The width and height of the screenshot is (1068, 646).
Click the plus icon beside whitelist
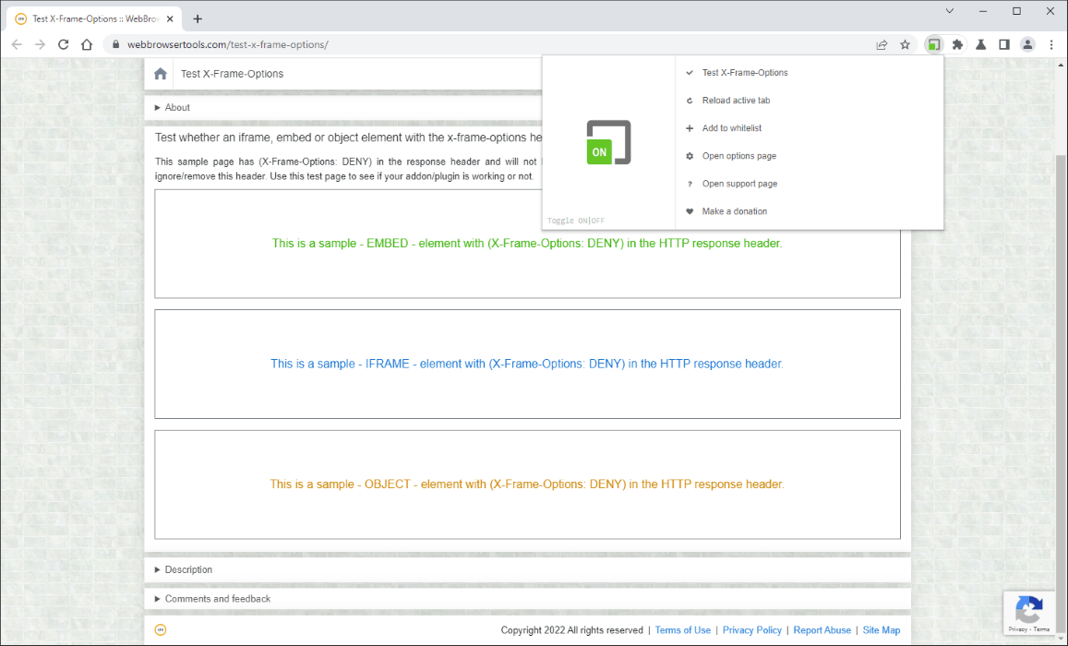click(x=690, y=128)
